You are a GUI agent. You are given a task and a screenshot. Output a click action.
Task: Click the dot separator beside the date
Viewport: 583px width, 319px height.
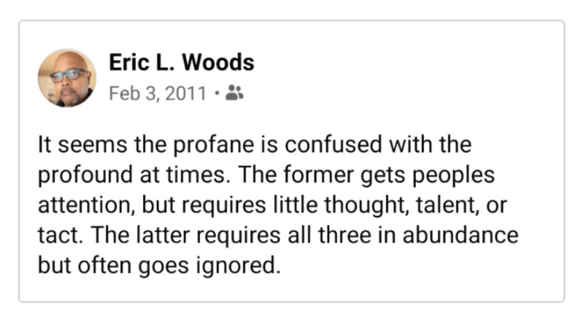pyautogui.click(x=217, y=93)
